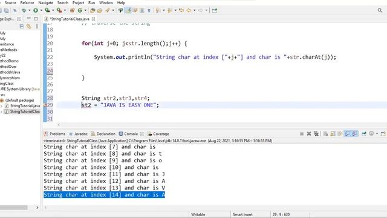The height and width of the screenshot is (218, 387).
Task: Toggle Show Console on Standard Out
Action: pos(348,134)
